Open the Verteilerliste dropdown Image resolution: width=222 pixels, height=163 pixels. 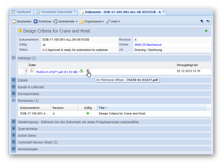[65, 21]
